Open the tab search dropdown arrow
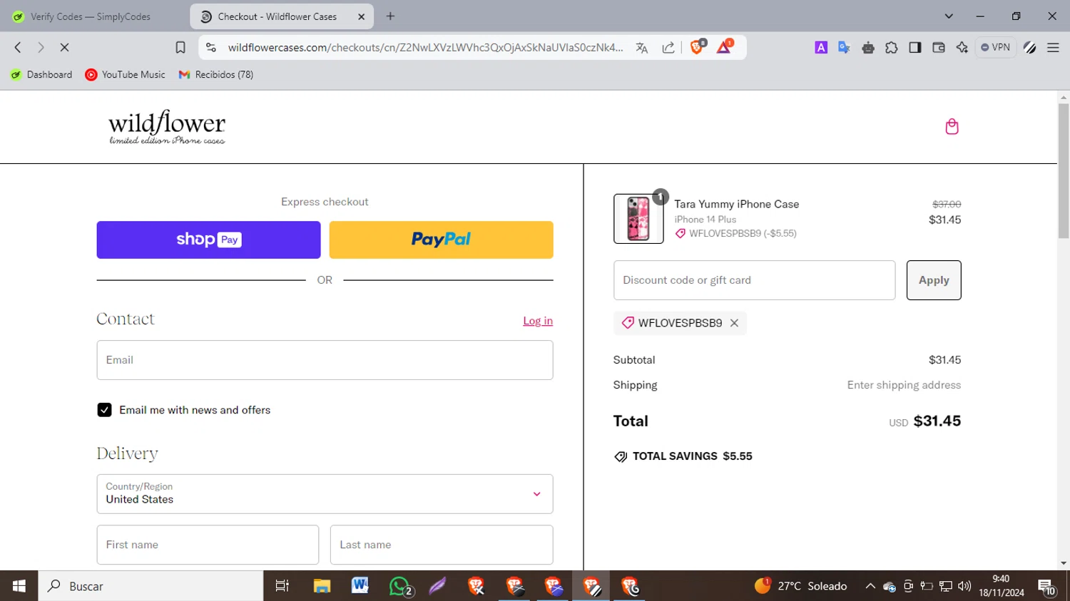The height and width of the screenshot is (601, 1070). (949, 16)
